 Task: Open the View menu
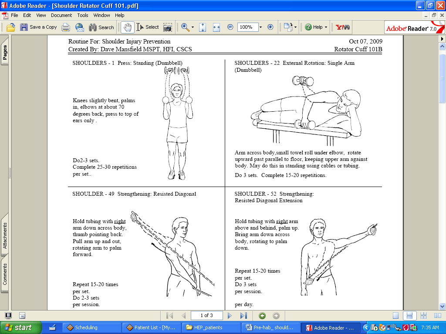pos(41,15)
